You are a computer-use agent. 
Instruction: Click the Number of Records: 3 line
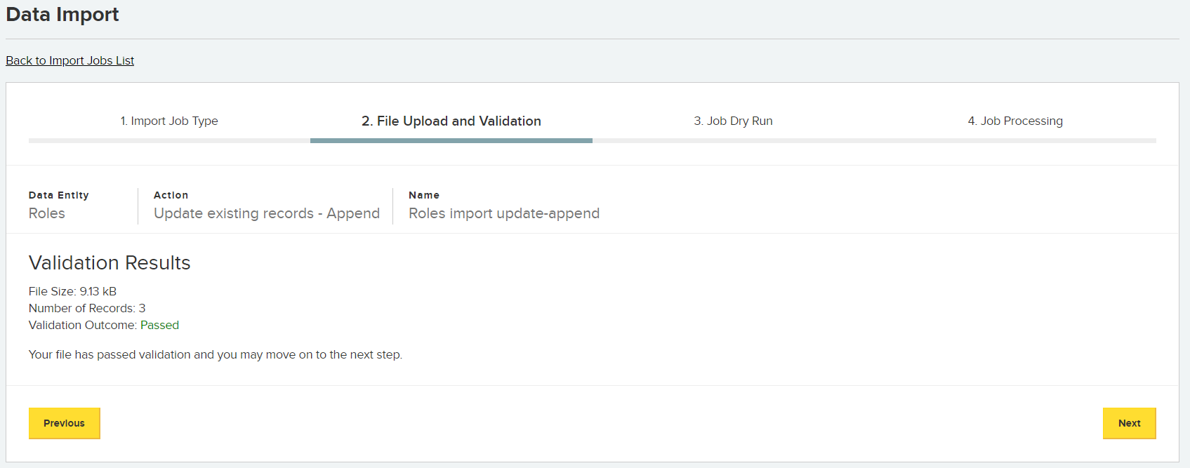(87, 308)
